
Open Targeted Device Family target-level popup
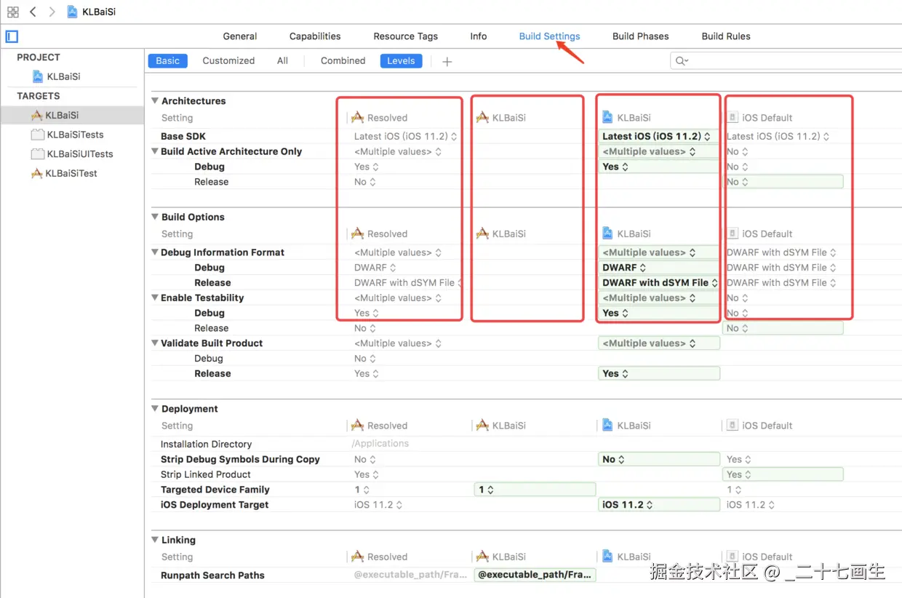(x=535, y=490)
